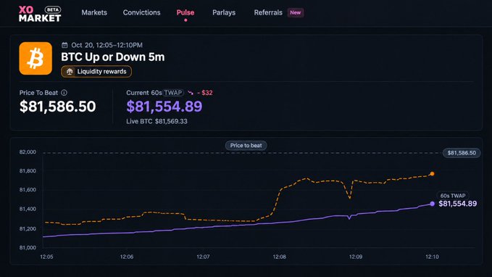Click the $81,586.50 price to beat value
The width and height of the screenshot is (492, 277).
click(x=58, y=107)
